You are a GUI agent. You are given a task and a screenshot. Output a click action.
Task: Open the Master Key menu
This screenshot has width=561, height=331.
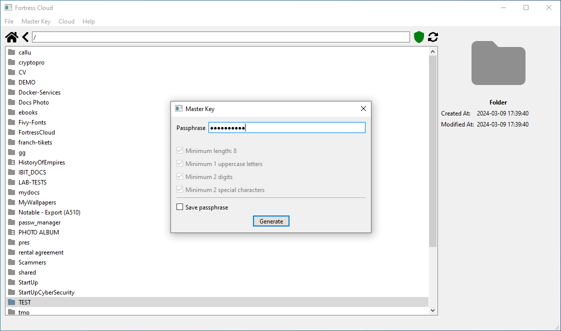click(35, 21)
